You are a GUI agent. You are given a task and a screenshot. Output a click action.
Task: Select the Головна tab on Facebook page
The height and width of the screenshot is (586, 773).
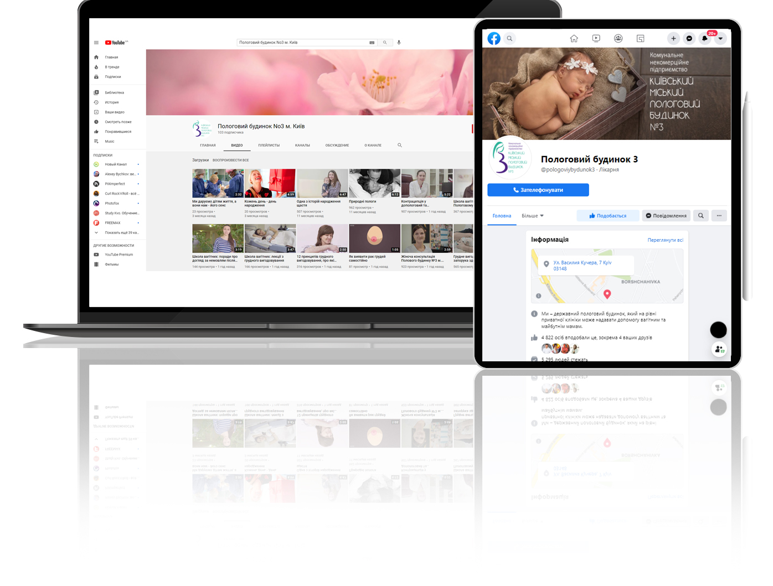(502, 216)
